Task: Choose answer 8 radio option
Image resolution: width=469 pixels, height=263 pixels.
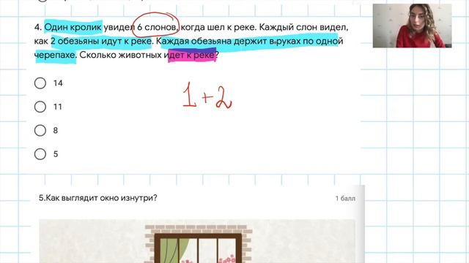Action: [x=40, y=130]
